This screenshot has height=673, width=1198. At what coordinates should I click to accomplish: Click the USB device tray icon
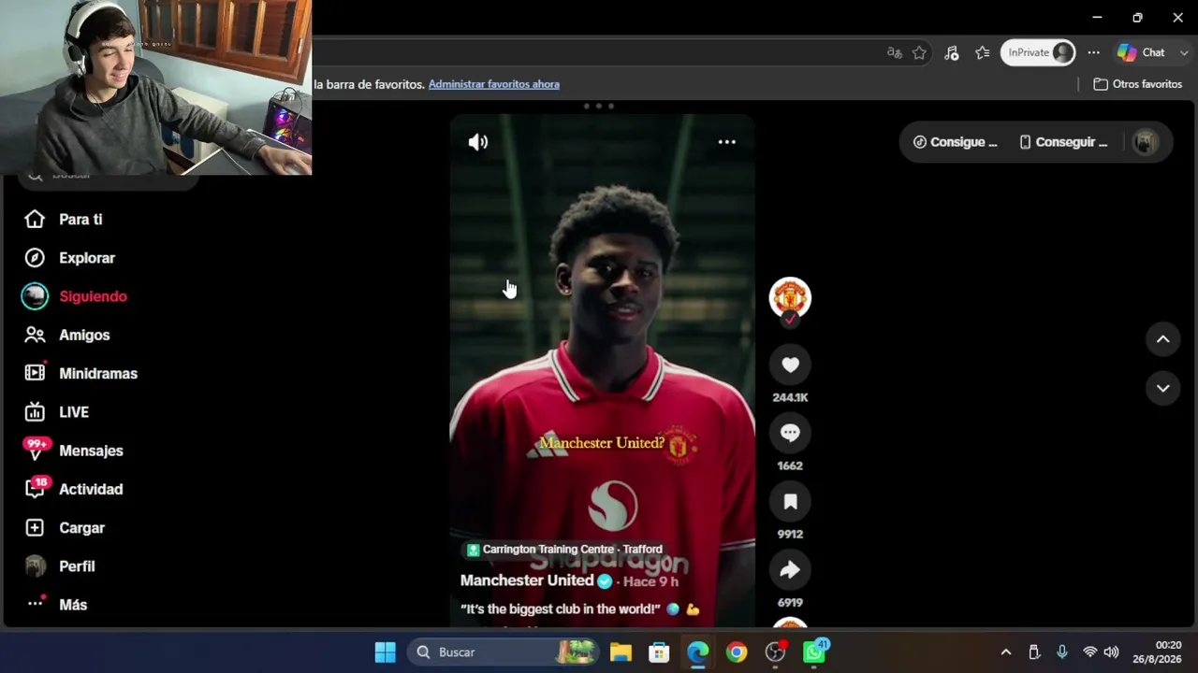click(x=1033, y=652)
